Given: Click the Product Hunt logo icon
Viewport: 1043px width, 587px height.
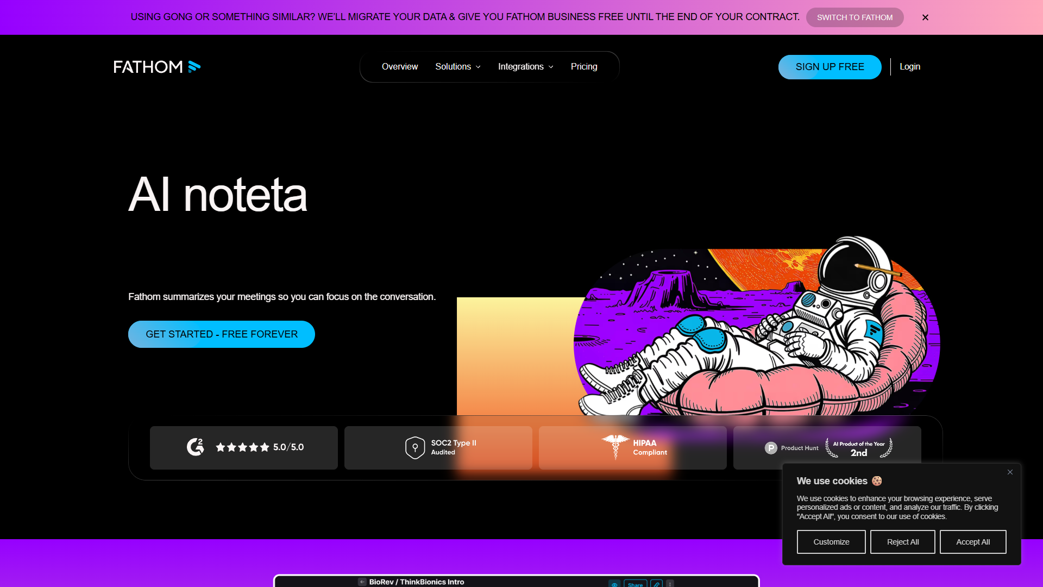Looking at the screenshot, I should [x=771, y=448].
